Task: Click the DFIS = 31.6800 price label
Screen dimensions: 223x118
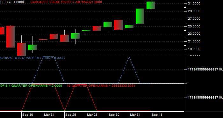Action: coord(12,2)
